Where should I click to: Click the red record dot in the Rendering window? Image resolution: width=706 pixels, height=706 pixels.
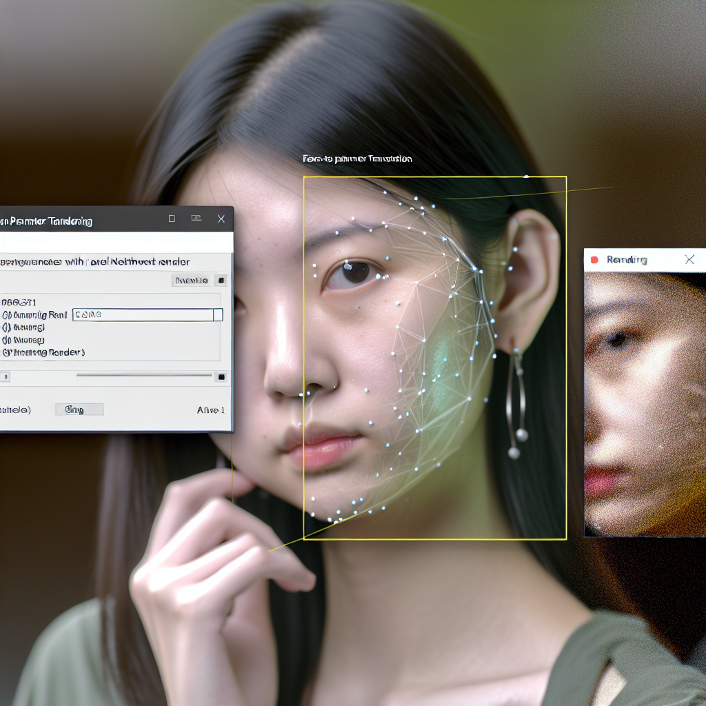pyautogui.click(x=594, y=260)
